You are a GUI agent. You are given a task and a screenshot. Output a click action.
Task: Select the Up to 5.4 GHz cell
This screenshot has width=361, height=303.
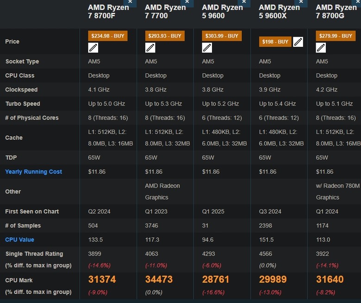pos(277,104)
